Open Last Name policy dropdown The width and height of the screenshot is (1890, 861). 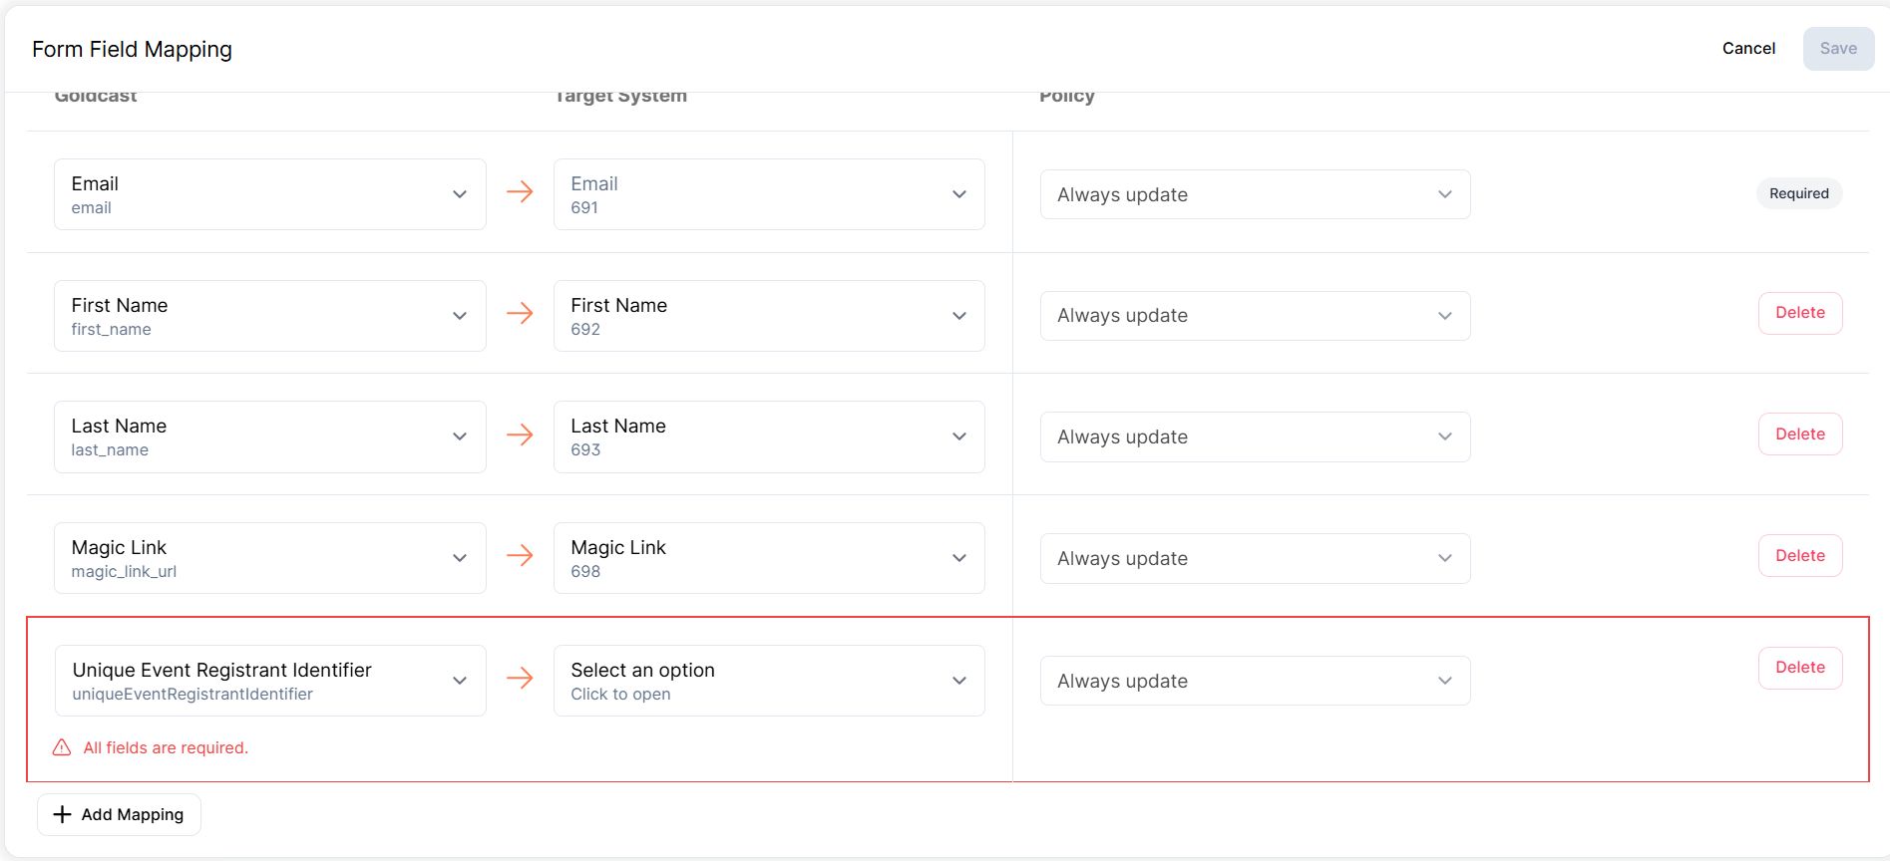tap(1255, 436)
